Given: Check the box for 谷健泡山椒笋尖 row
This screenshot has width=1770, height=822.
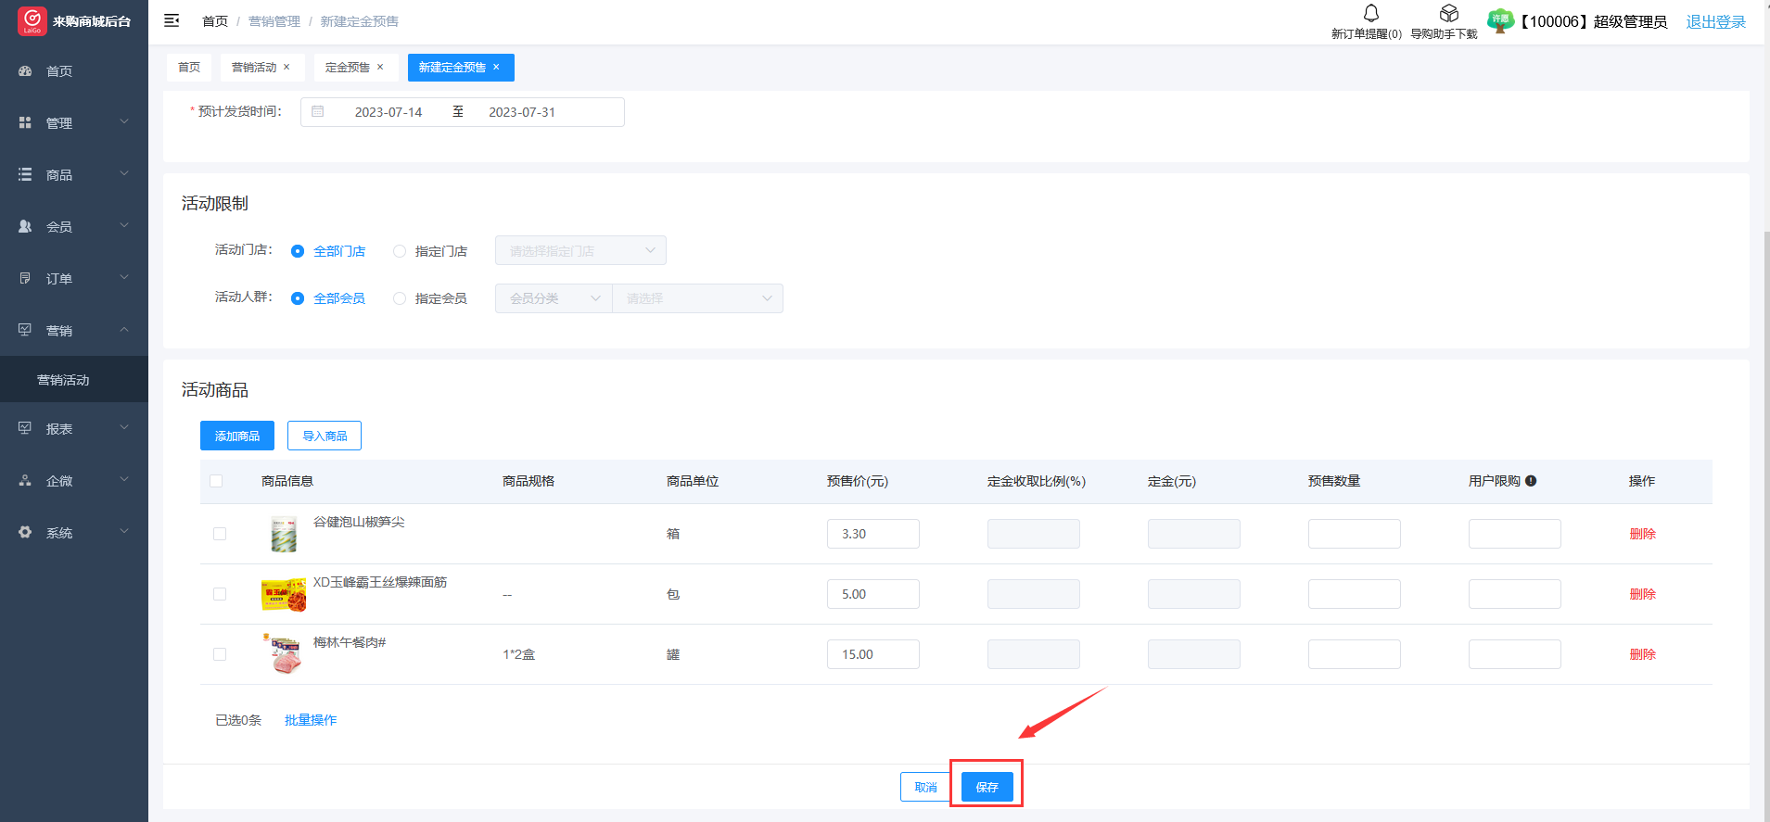Looking at the screenshot, I should coord(220,534).
